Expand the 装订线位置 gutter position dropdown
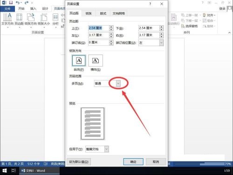 [x=162, y=43]
